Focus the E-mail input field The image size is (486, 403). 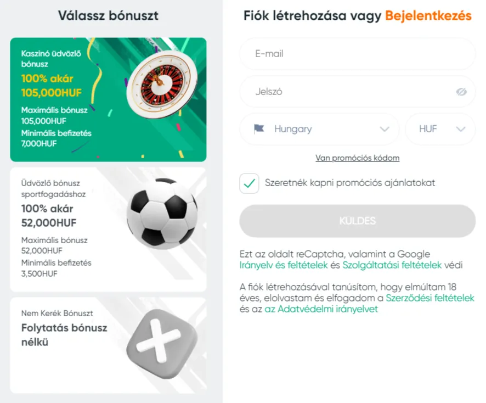pyautogui.click(x=358, y=54)
